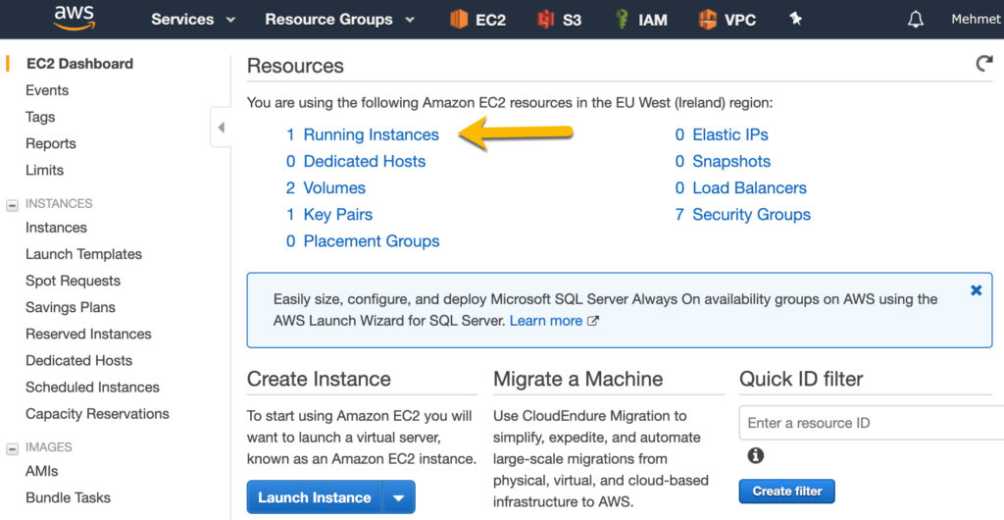Open the Launch Instance dropdown arrow
Viewport: 1004px width, 520px height.
399,497
